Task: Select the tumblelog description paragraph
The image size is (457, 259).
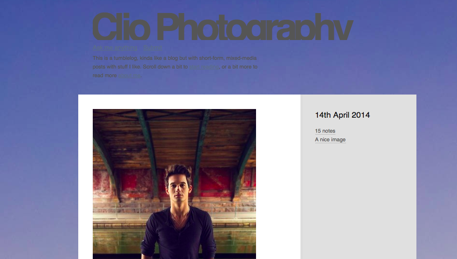Action: 175,67
